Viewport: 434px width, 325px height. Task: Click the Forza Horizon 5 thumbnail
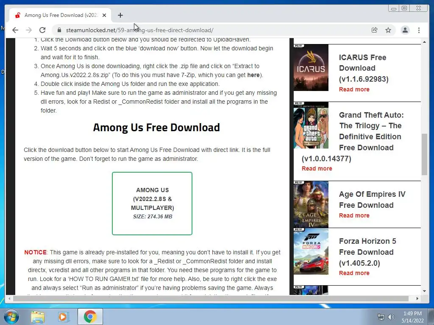coord(311,251)
